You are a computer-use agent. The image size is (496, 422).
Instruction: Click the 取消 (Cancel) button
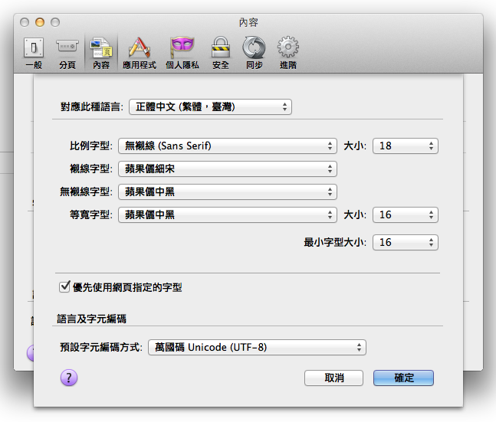[x=333, y=378]
